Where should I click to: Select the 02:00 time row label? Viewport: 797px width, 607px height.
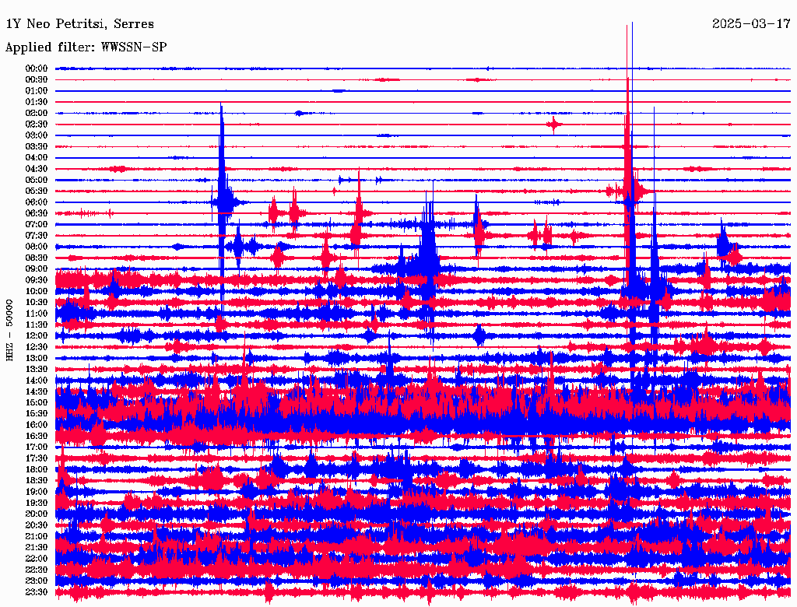[x=36, y=114]
